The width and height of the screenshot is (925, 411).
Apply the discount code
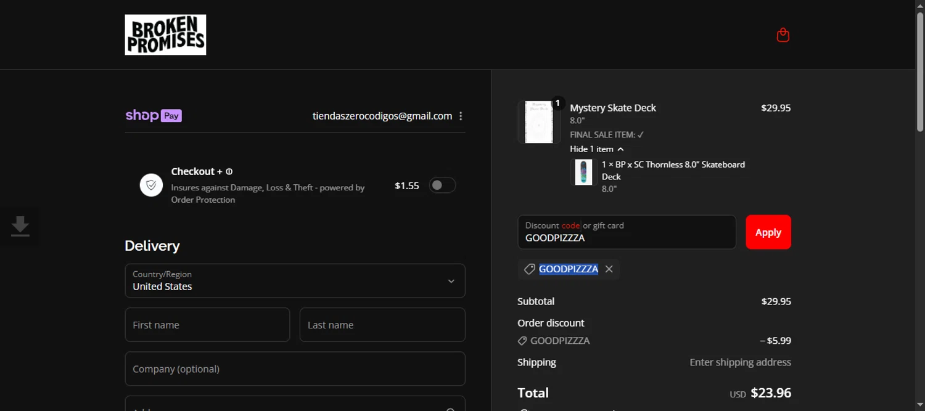point(768,232)
